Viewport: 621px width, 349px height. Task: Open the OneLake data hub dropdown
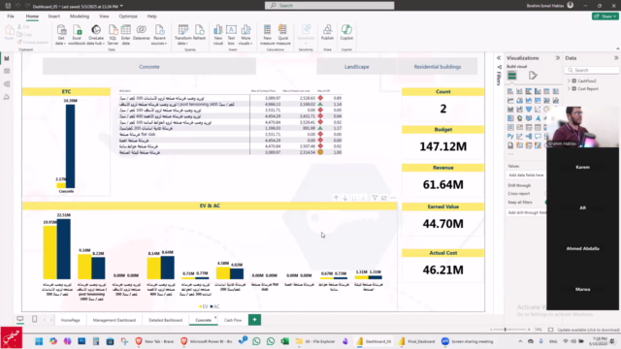[95, 35]
